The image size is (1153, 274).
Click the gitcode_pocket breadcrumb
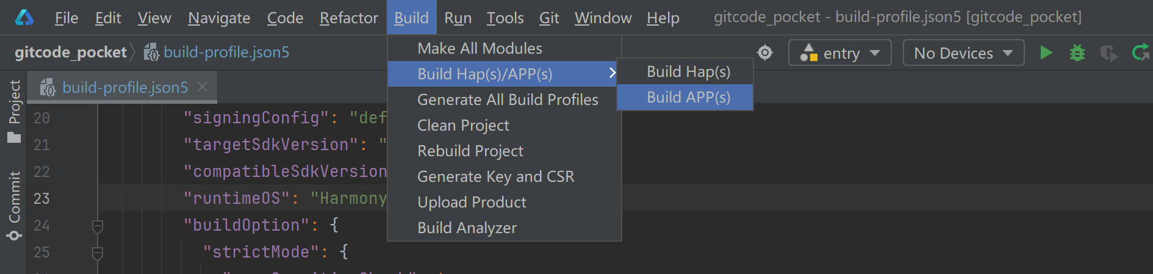70,52
